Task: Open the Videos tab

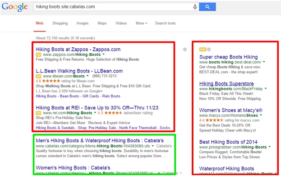Action: (x=121, y=23)
